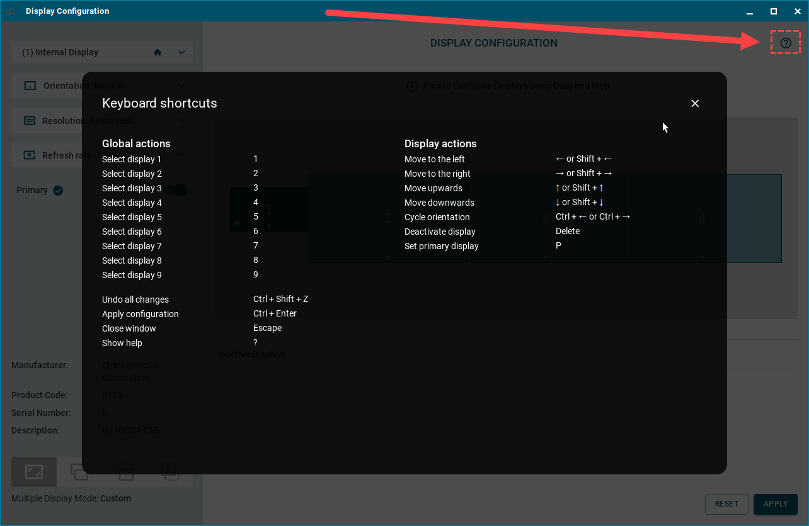This screenshot has height=526, width=809.
Task: Toggle the Primary checkmark
Action: click(58, 191)
